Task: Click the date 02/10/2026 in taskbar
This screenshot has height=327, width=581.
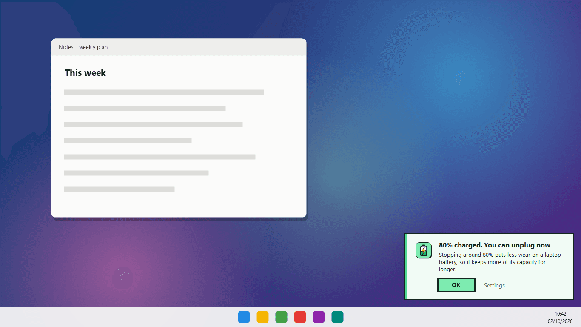Action: pyautogui.click(x=560, y=321)
